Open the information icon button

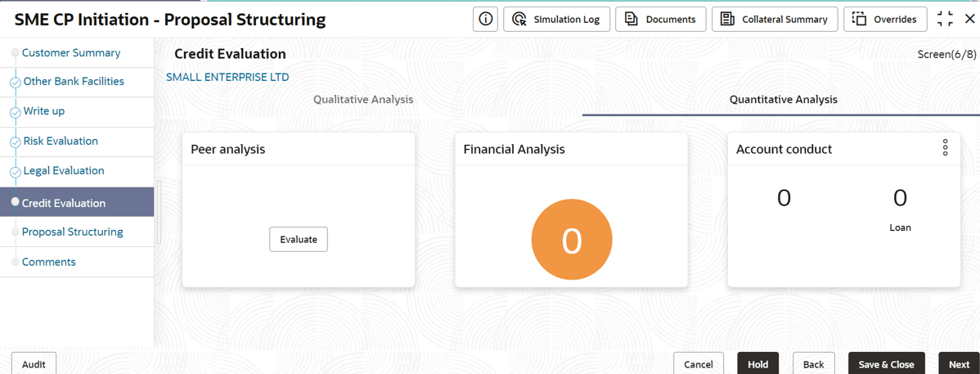(485, 20)
